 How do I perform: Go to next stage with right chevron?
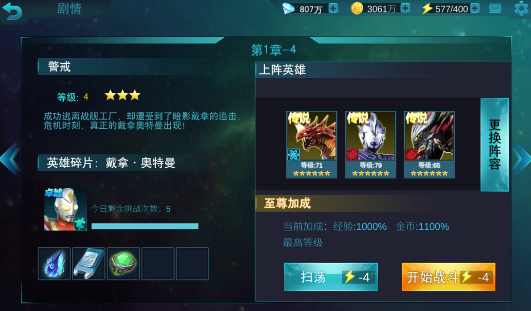point(522,159)
